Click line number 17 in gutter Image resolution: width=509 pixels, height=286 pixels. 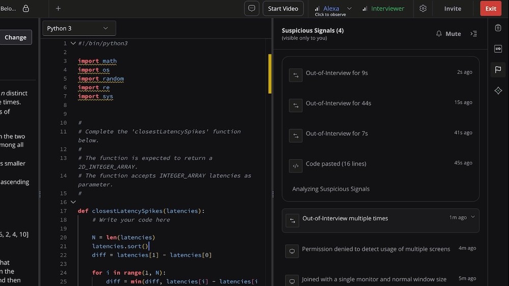click(x=63, y=211)
